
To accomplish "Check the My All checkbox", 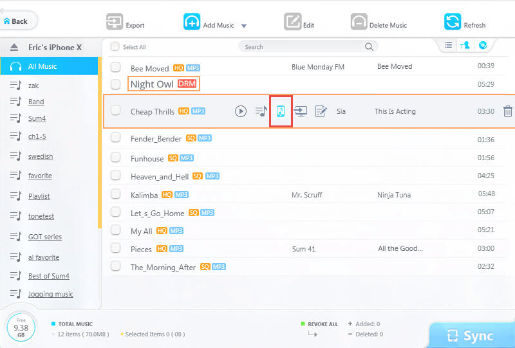I will click(x=116, y=230).
